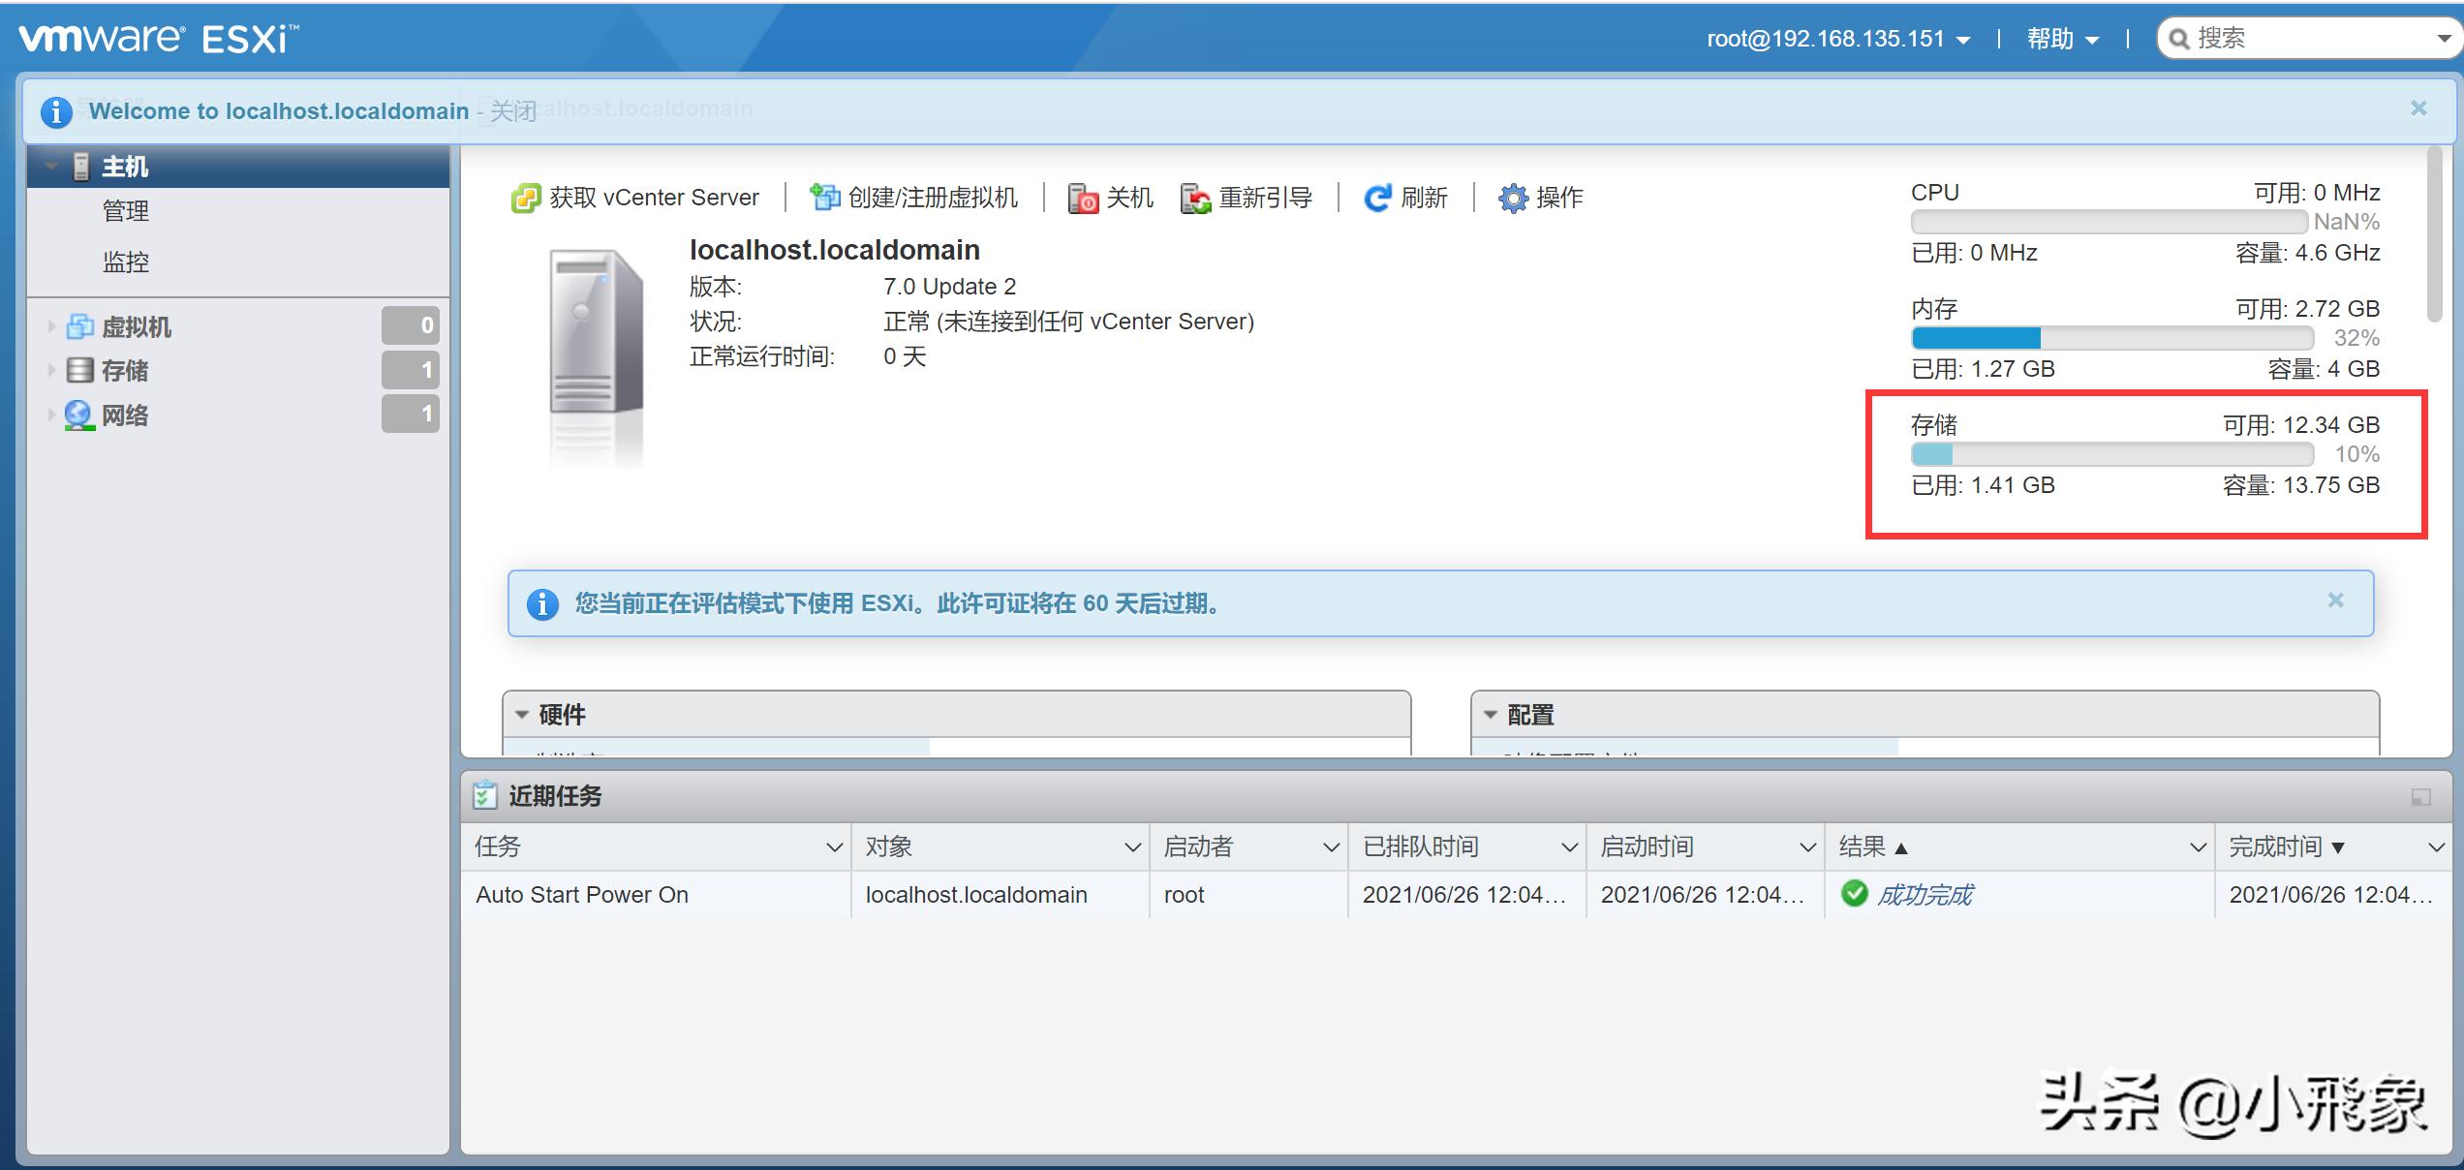The width and height of the screenshot is (2464, 1170).
Task: Select the 获取 vCenter Server icon
Action: [x=528, y=197]
